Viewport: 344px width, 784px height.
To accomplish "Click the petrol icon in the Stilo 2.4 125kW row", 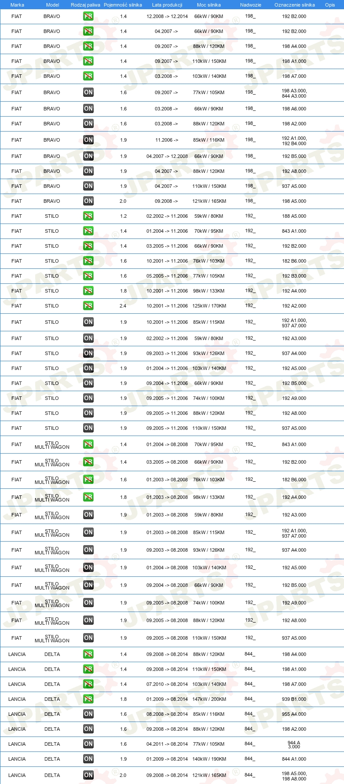I will coord(88,306).
